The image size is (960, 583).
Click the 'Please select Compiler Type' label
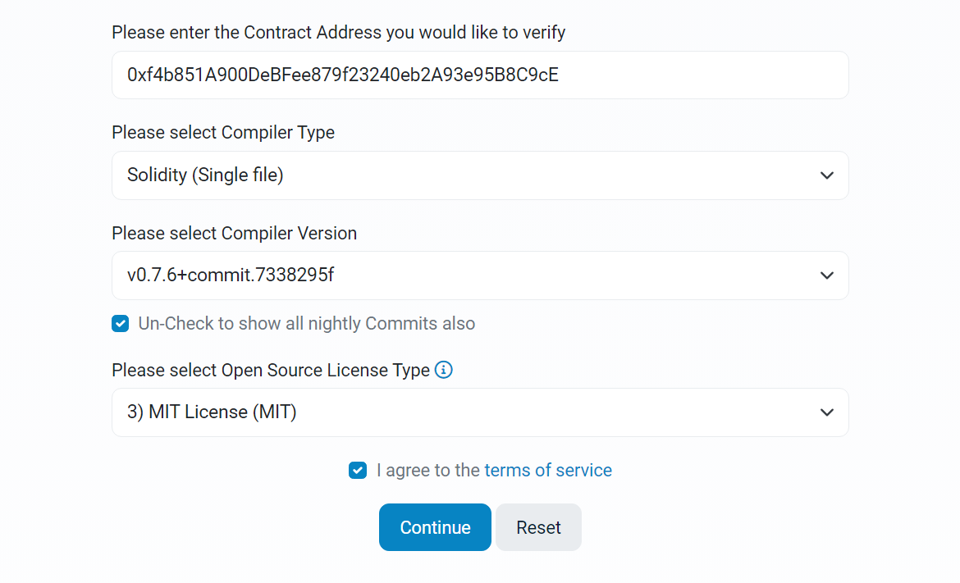[x=223, y=133]
